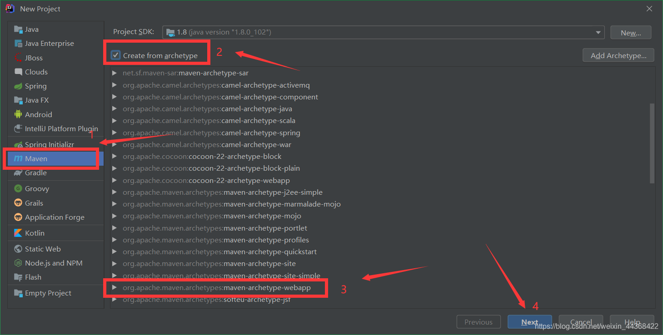663x335 pixels.
Task: Click the Spring Initializr icon
Action: (x=18, y=145)
